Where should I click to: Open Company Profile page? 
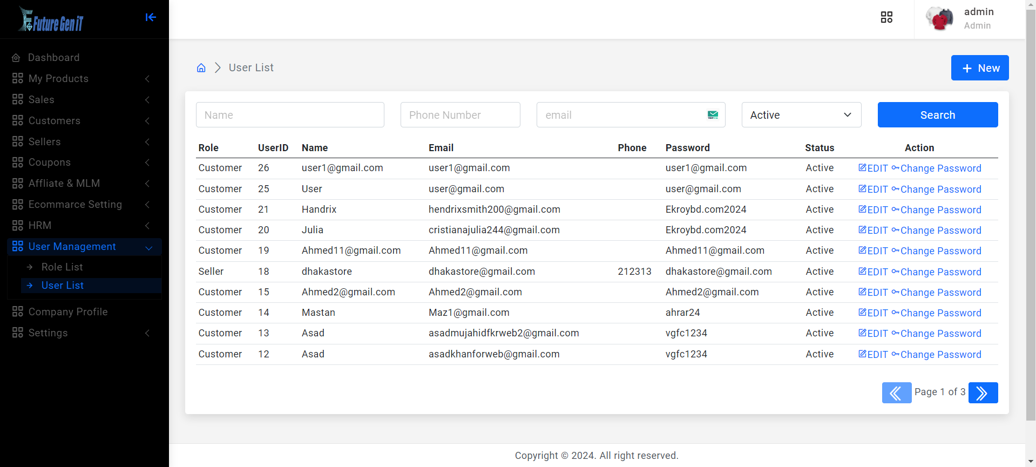[x=67, y=312]
